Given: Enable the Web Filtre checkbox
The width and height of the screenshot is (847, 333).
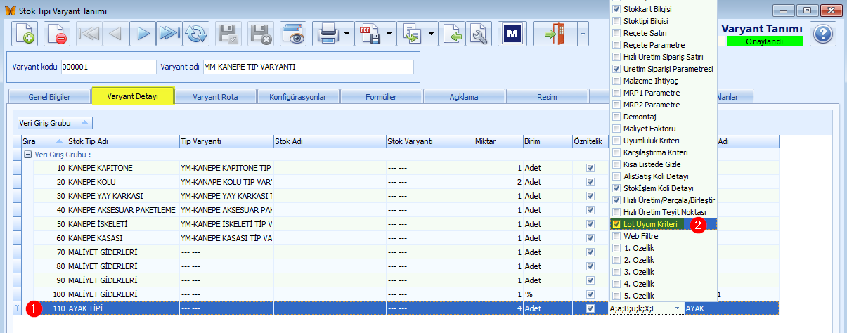Looking at the screenshot, I should (616, 236).
